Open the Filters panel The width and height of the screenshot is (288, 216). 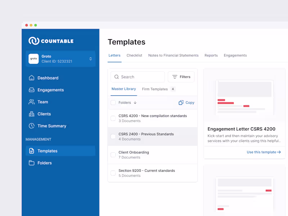181,77
